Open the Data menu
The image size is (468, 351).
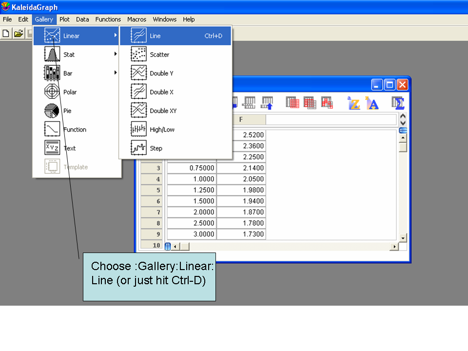coord(82,19)
